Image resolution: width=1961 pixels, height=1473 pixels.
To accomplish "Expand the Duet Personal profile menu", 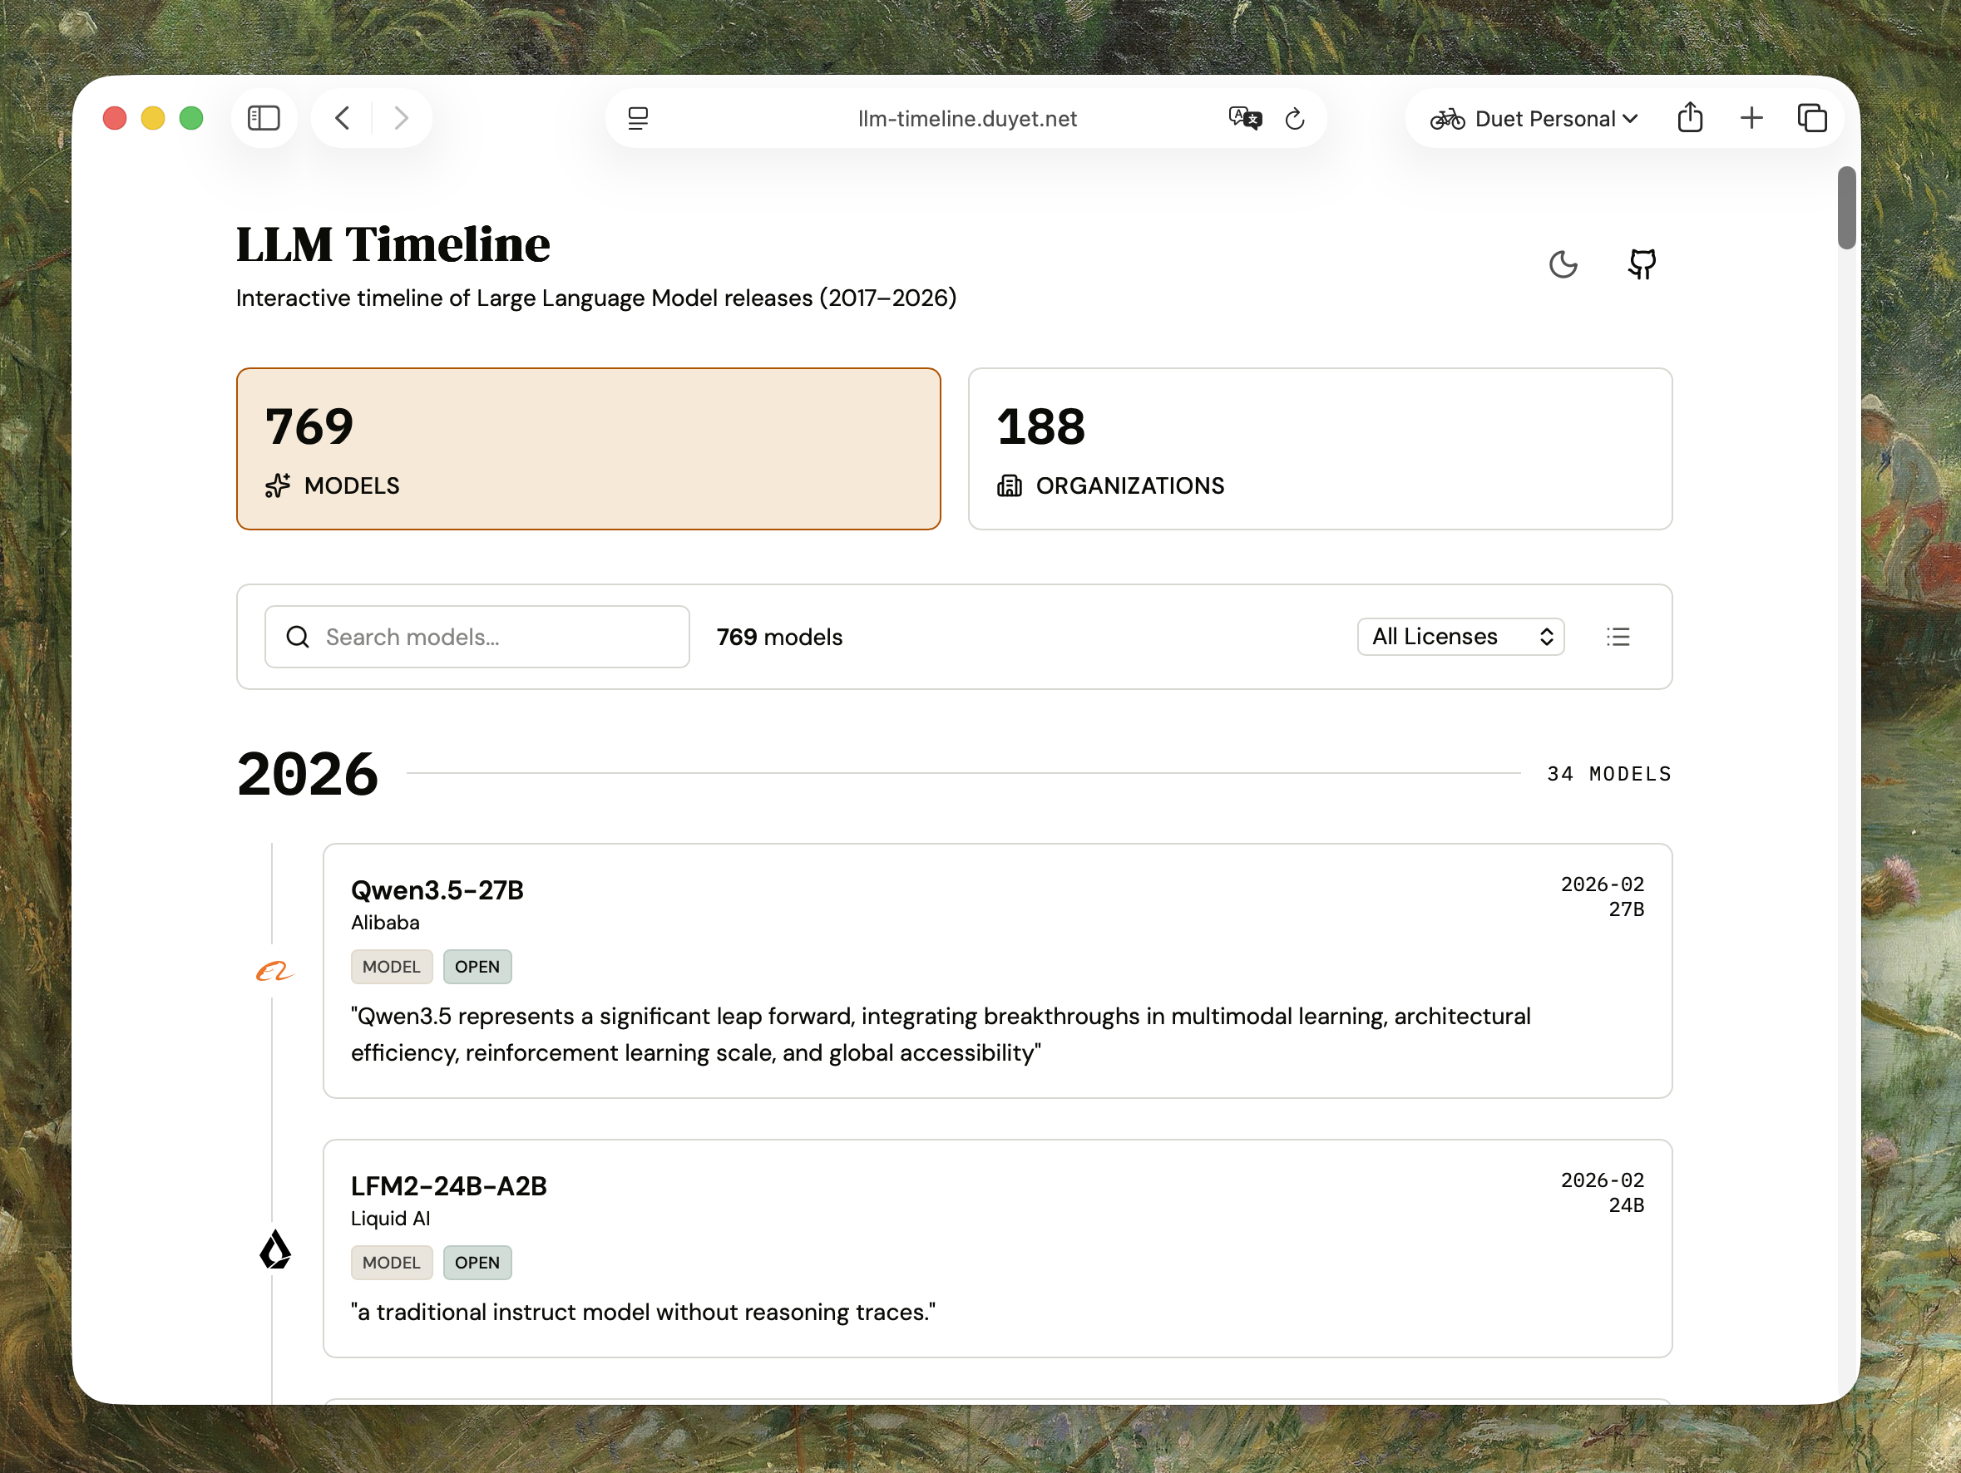I will pos(1534,118).
